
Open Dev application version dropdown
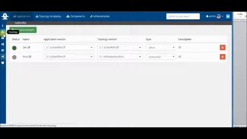pyautogui.click(x=69, y=47)
